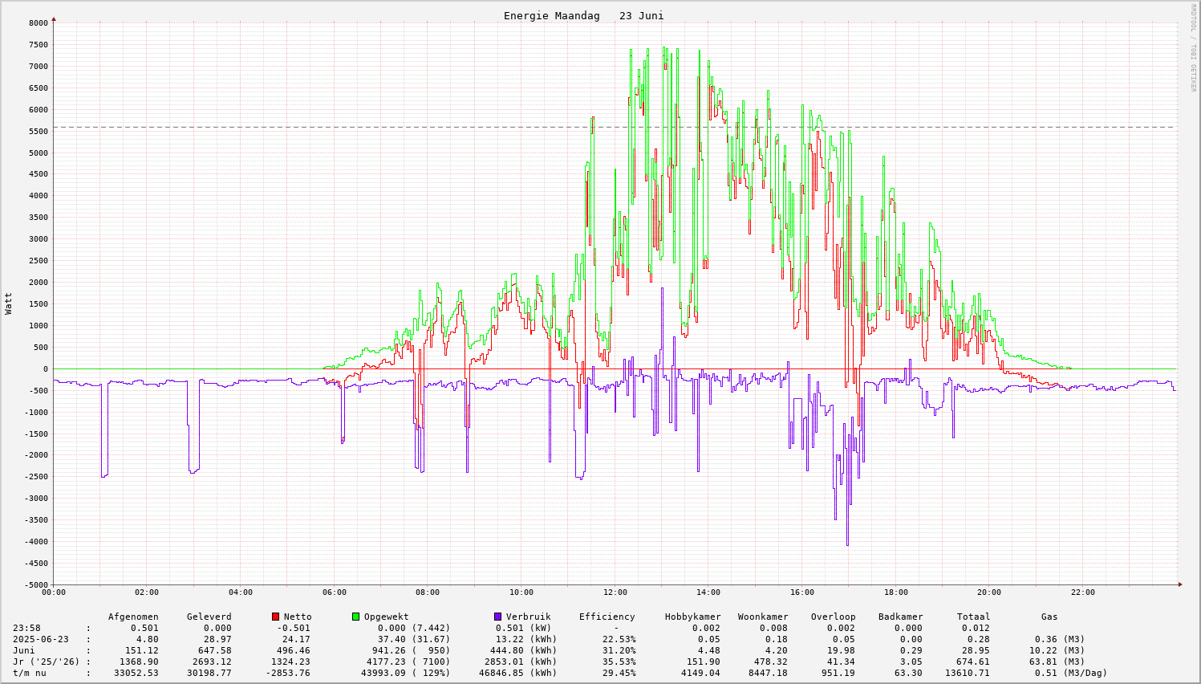The height and width of the screenshot is (684, 1201).
Task: Click the Watt y-axis label
Action: tap(9, 303)
